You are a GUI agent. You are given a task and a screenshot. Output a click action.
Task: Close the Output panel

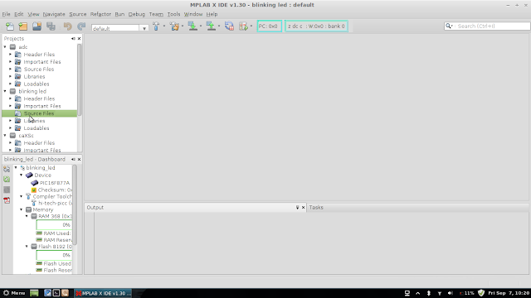tap(304, 208)
